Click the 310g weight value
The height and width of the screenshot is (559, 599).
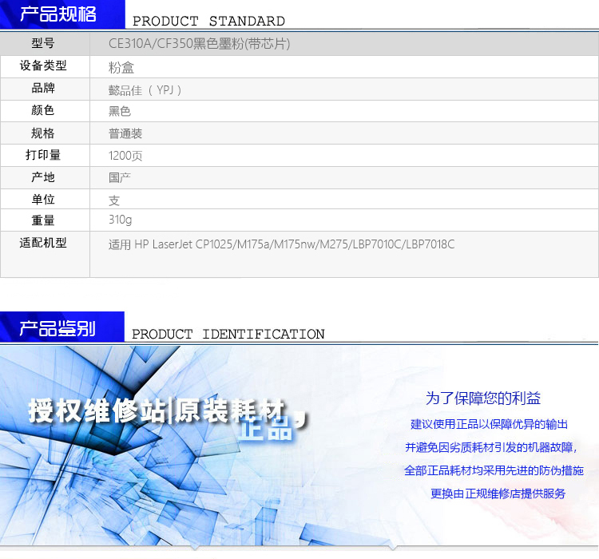[x=121, y=220]
